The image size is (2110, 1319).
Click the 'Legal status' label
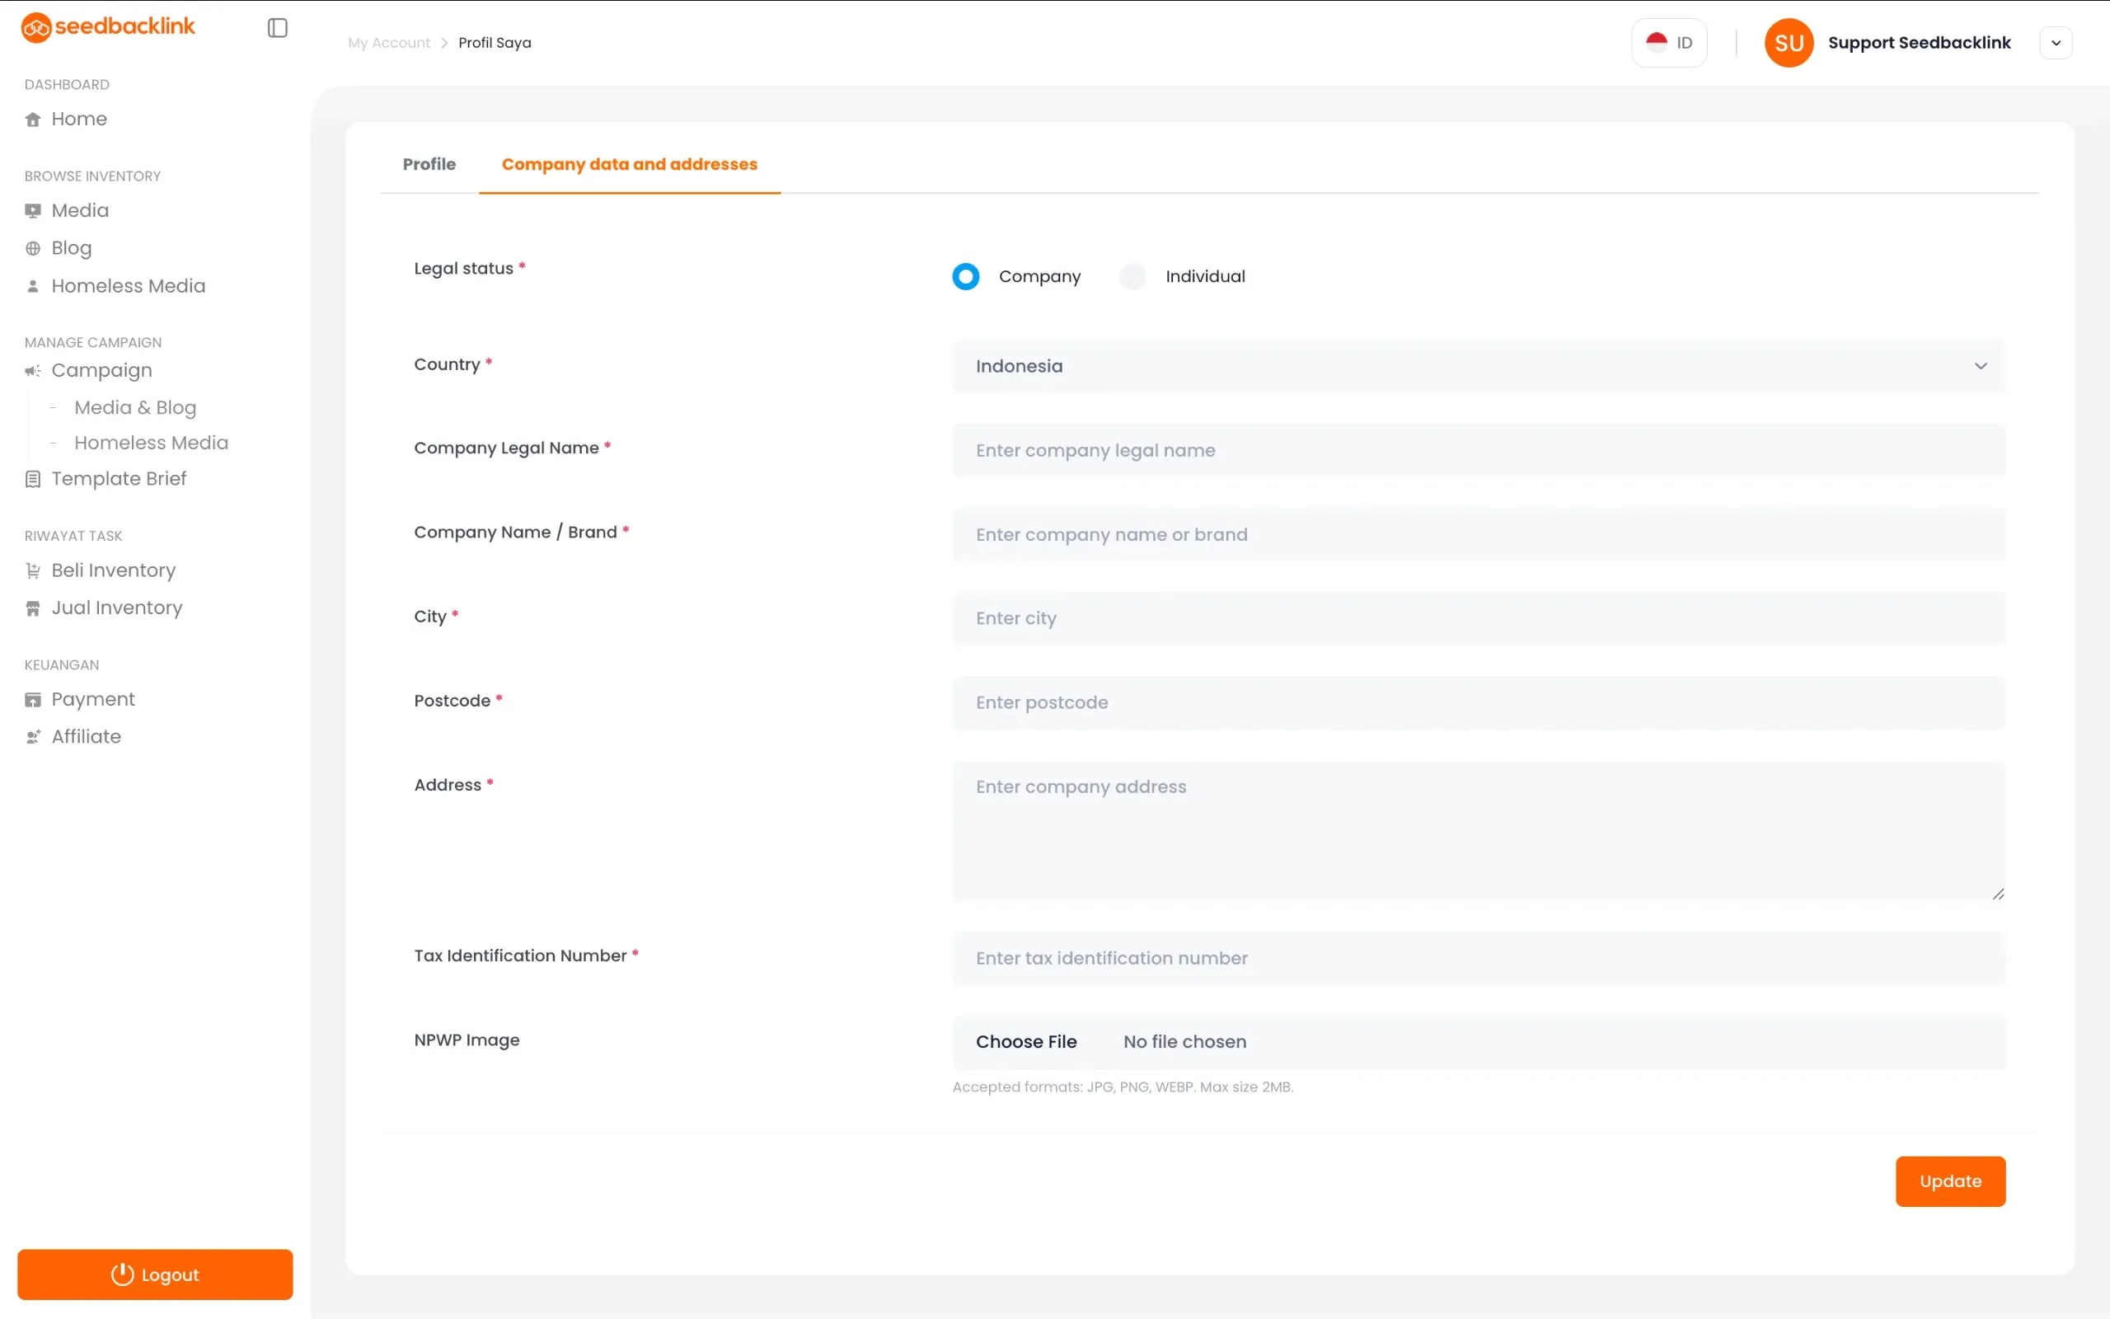pyautogui.click(x=464, y=269)
